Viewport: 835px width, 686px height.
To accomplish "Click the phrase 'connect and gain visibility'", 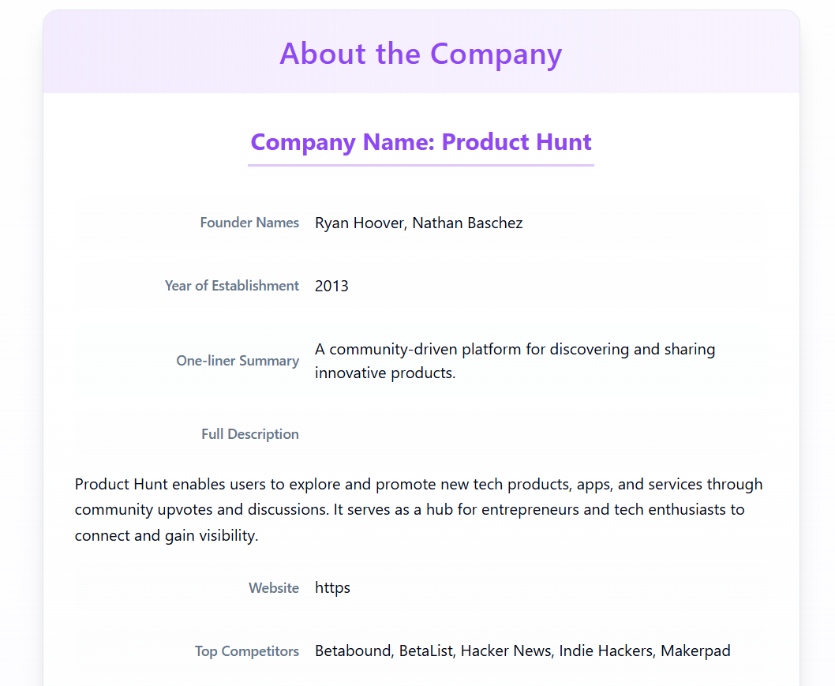I will (x=167, y=535).
